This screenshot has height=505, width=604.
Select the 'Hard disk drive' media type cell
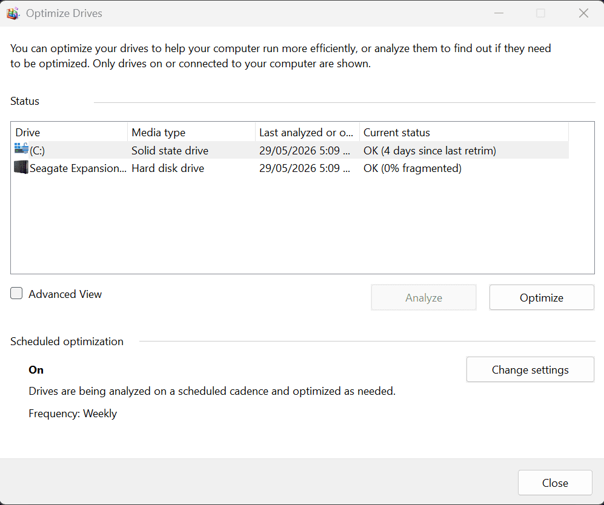(168, 168)
